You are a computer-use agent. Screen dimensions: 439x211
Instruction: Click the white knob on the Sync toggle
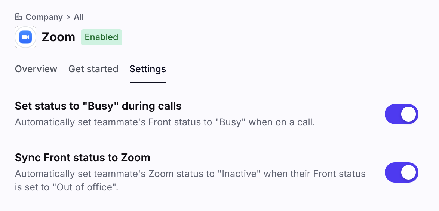click(408, 172)
